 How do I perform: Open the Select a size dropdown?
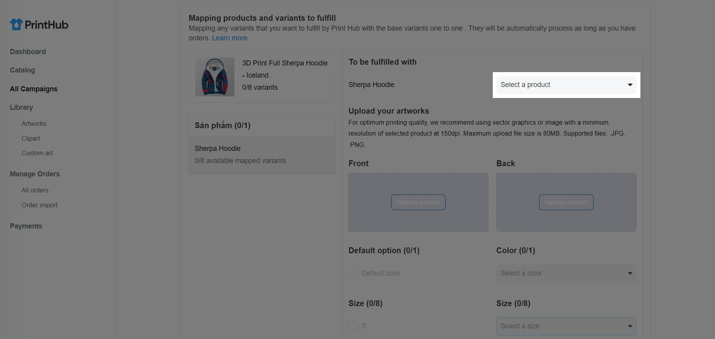566,326
